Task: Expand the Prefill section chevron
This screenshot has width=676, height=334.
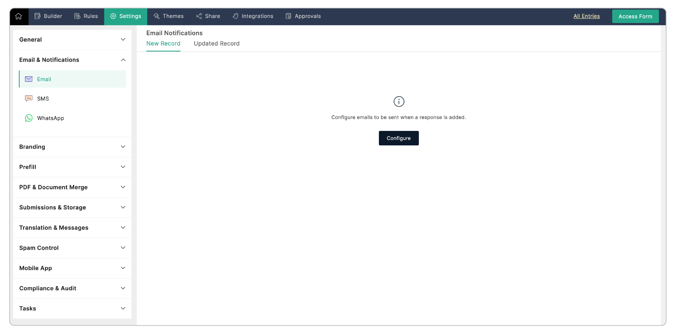Action: coord(123,167)
